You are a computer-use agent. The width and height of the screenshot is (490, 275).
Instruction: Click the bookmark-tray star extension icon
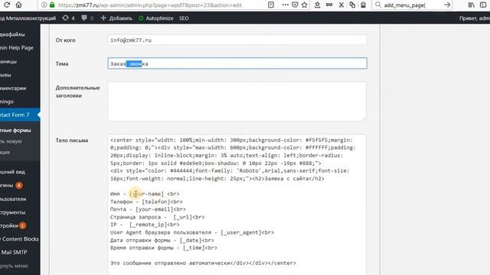[x=317, y=5]
